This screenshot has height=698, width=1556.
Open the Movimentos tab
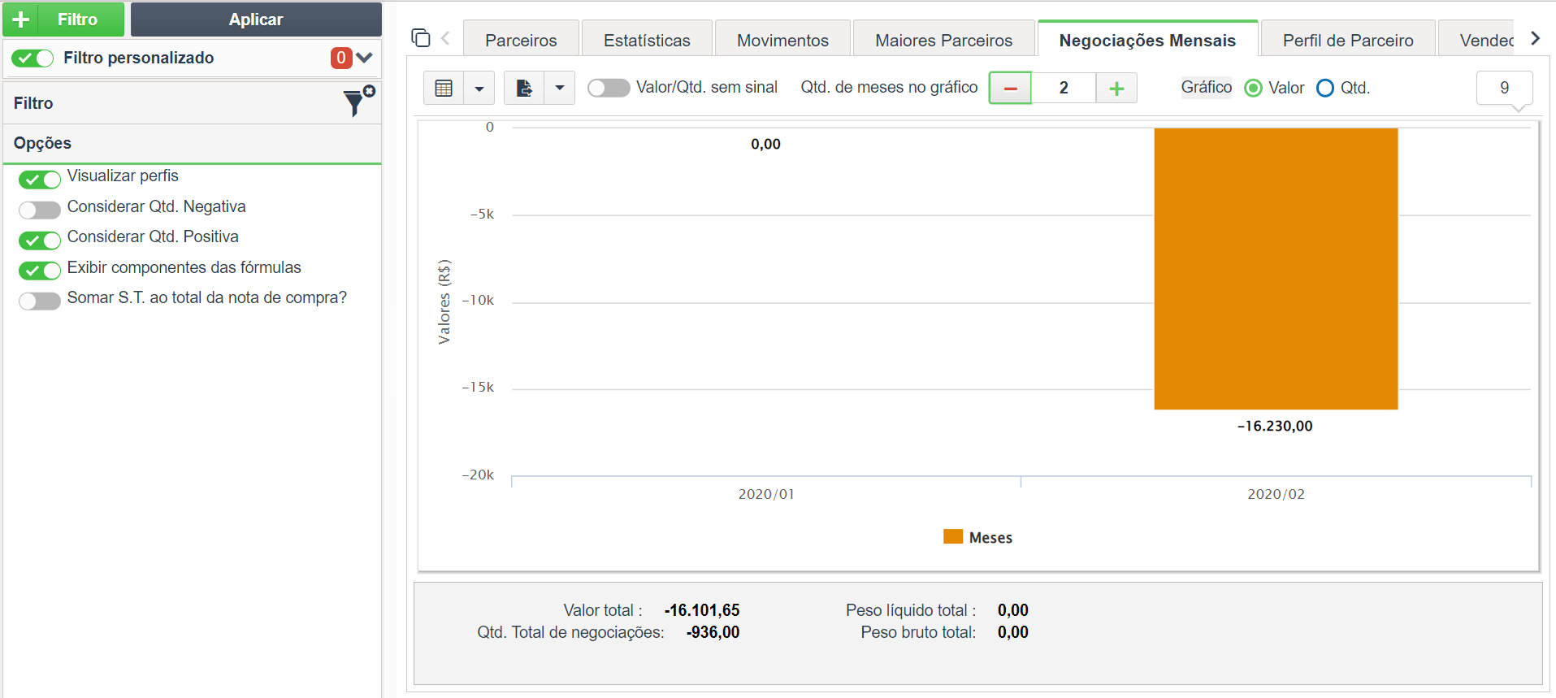782,40
